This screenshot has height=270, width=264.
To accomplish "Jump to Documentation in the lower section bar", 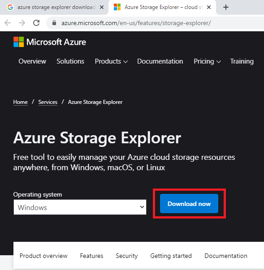I will 226,256.
